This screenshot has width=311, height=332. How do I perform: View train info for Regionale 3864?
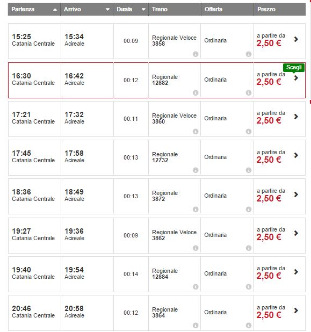pyautogui.click(x=196, y=325)
